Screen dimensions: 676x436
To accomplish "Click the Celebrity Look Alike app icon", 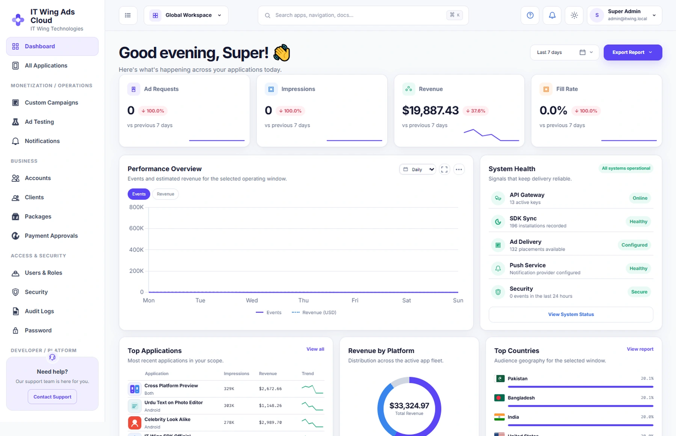I will 134,423.
